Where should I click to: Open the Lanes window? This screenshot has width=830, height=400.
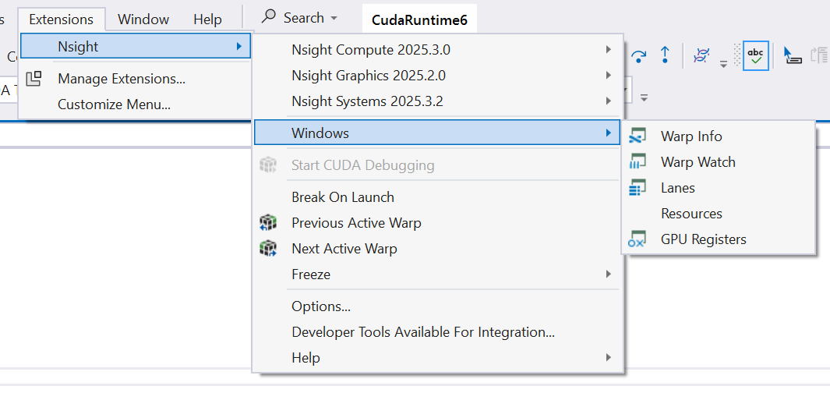719,188
